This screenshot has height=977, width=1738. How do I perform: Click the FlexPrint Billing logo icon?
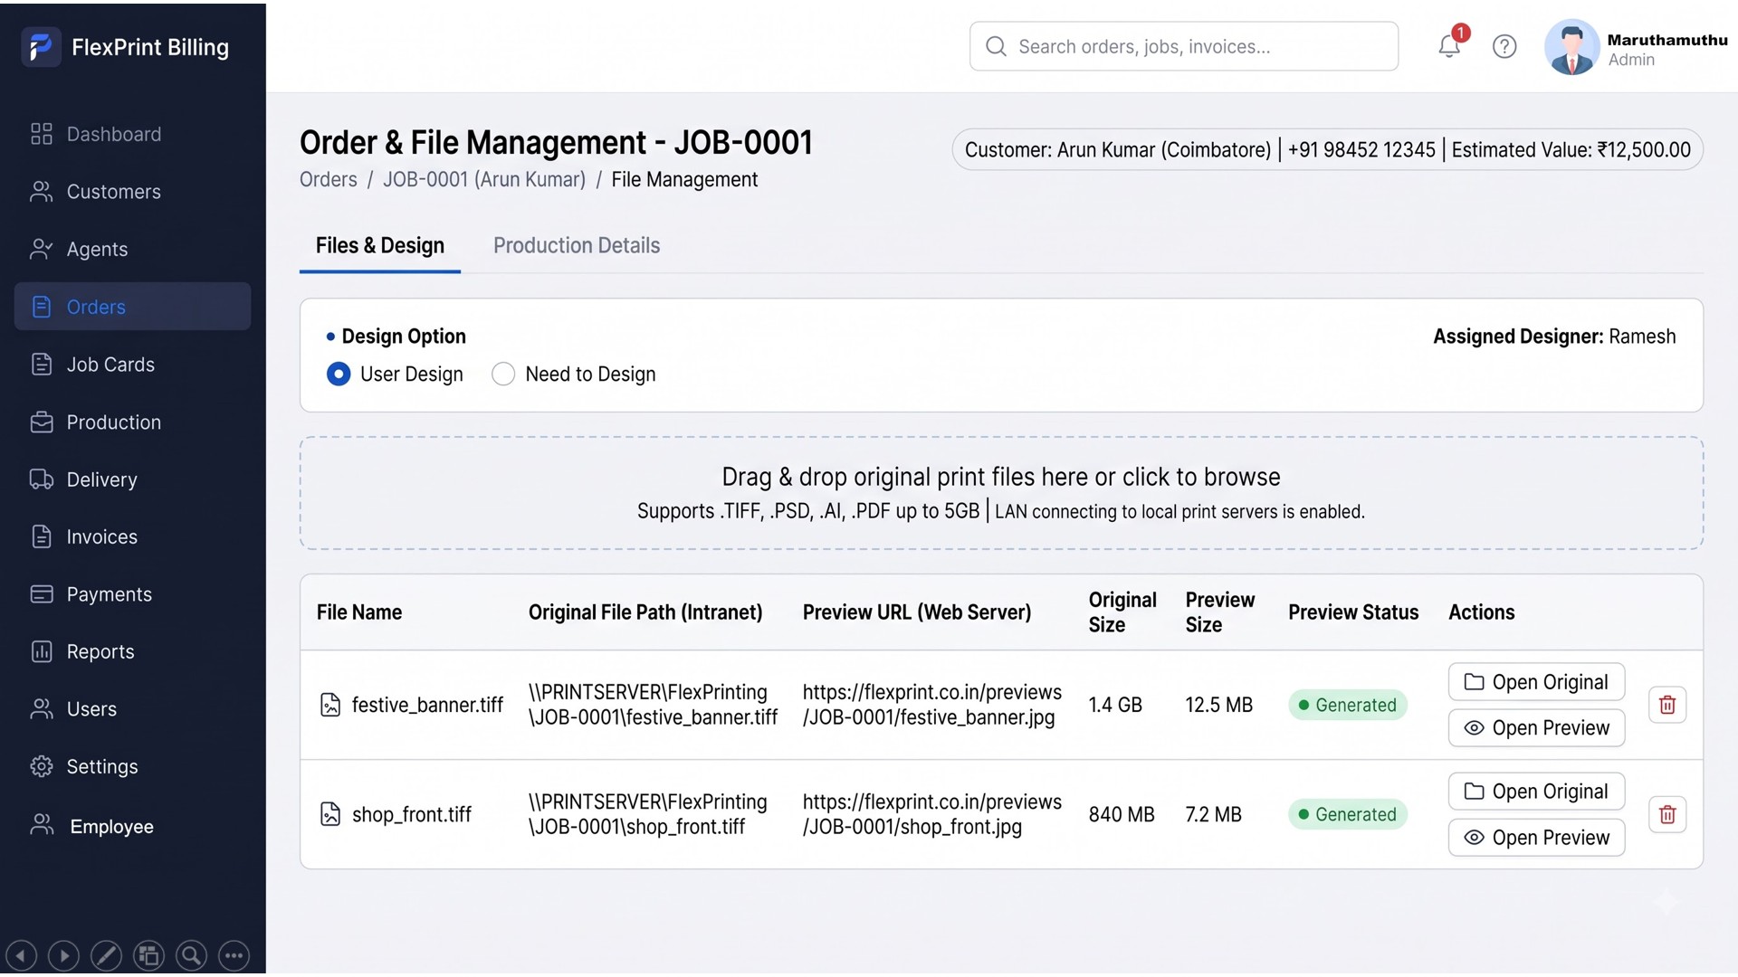(41, 47)
